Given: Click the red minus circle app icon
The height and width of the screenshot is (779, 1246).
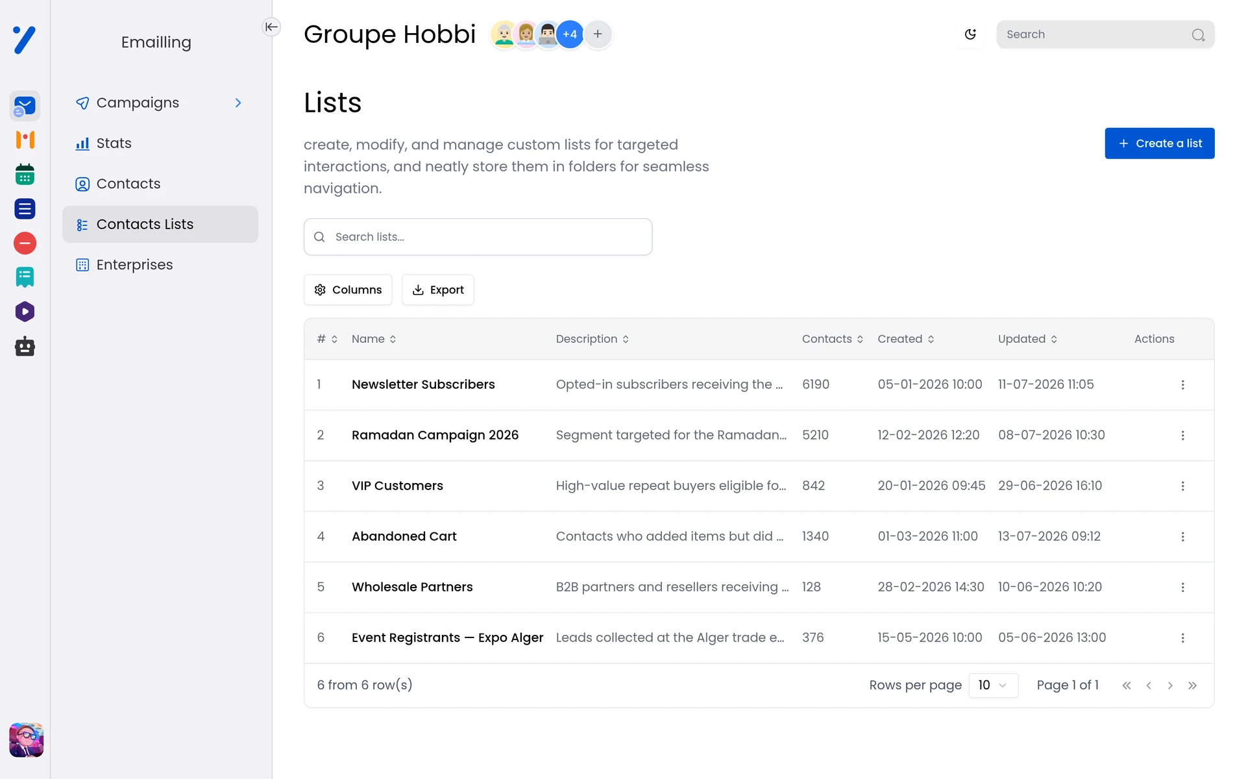Looking at the screenshot, I should click(25, 243).
